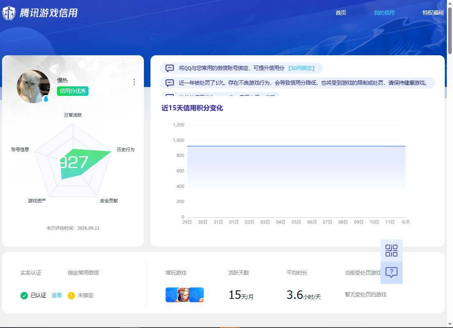This screenshot has height=328, width=453.
Task: Click the 未绑定 status text
Action: (x=86, y=295)
